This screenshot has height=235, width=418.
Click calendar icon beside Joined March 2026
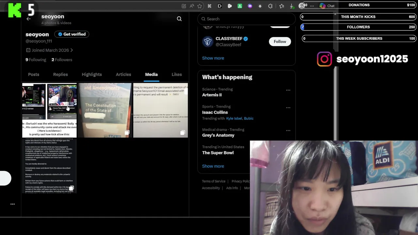28,50
